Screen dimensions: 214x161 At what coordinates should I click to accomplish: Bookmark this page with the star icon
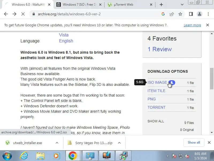[180, 14]
